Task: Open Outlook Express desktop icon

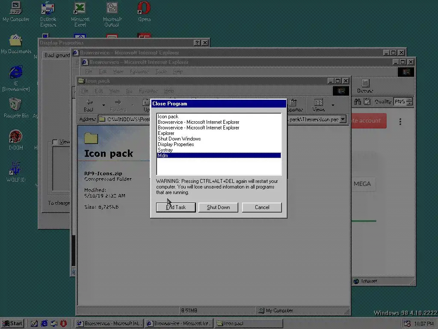Action: coord(48,14)
